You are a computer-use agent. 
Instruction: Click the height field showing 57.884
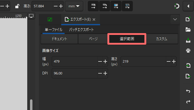pos(43,6)
